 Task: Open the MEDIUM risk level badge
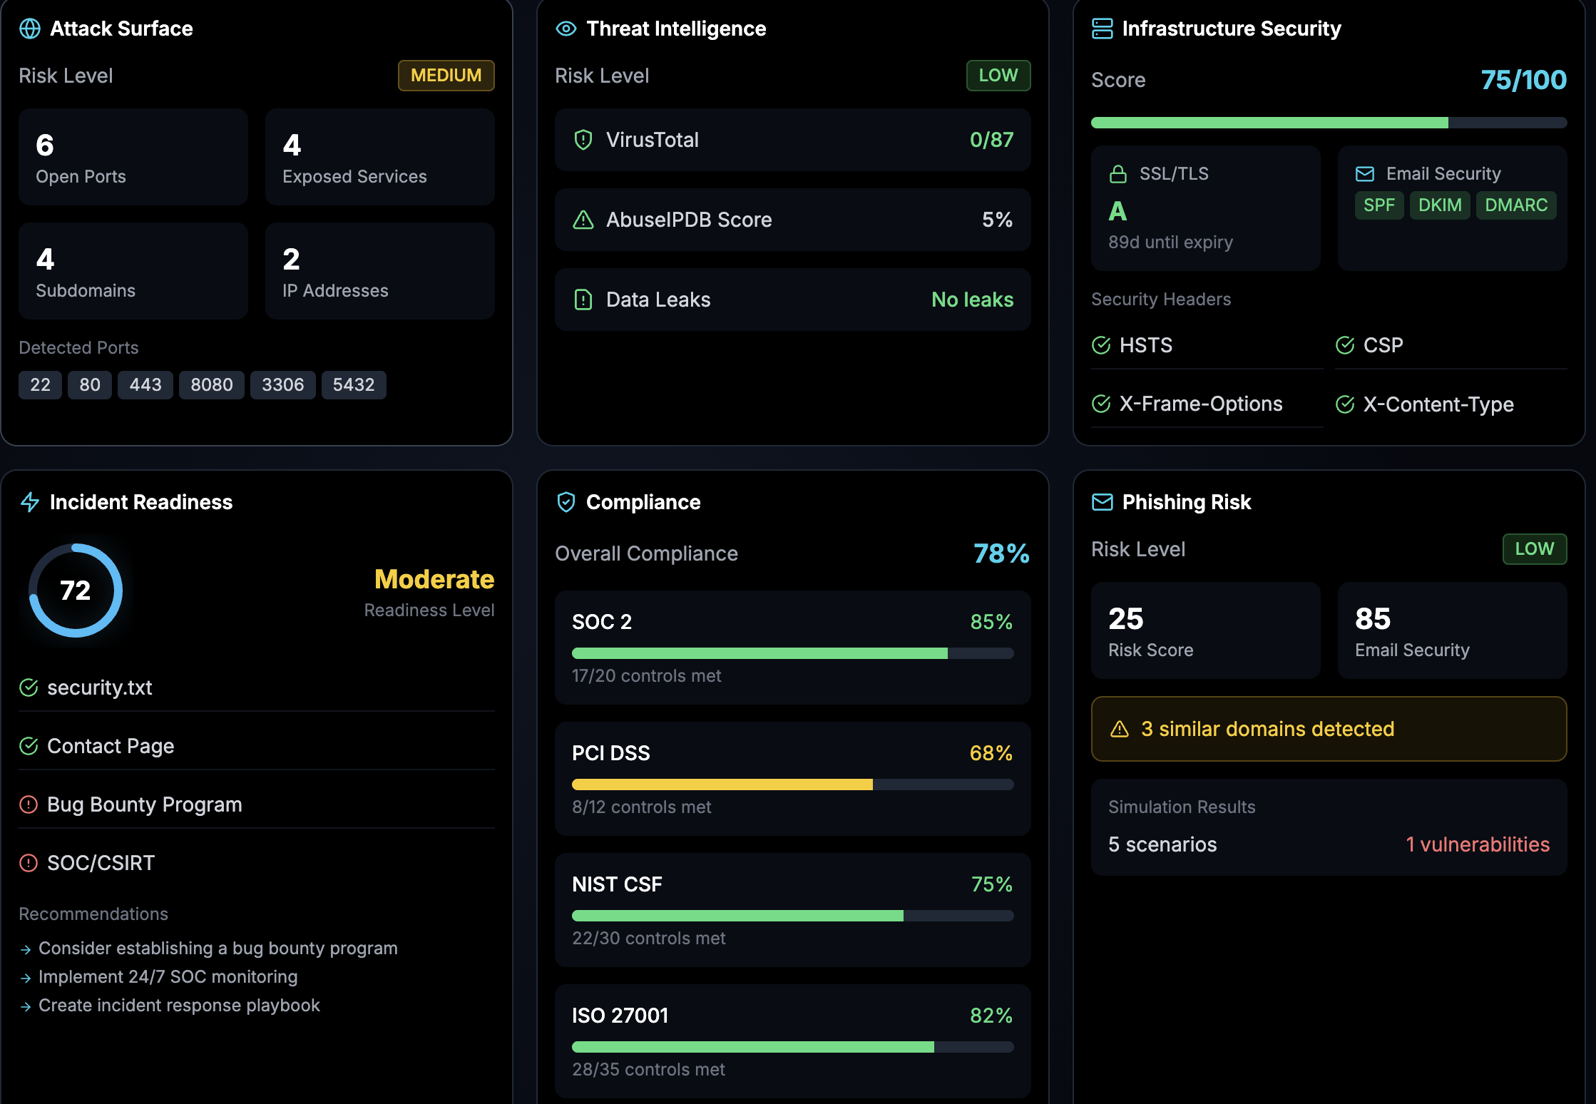click(x=446, y=76)
